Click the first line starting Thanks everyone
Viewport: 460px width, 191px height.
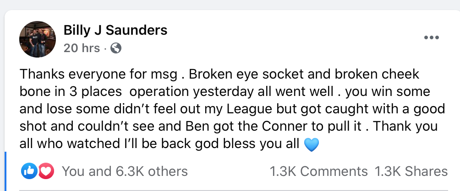(219, 74)
